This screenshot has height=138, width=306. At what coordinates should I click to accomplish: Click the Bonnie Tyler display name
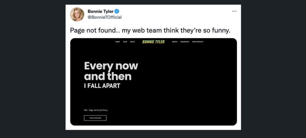click(100, 11)
